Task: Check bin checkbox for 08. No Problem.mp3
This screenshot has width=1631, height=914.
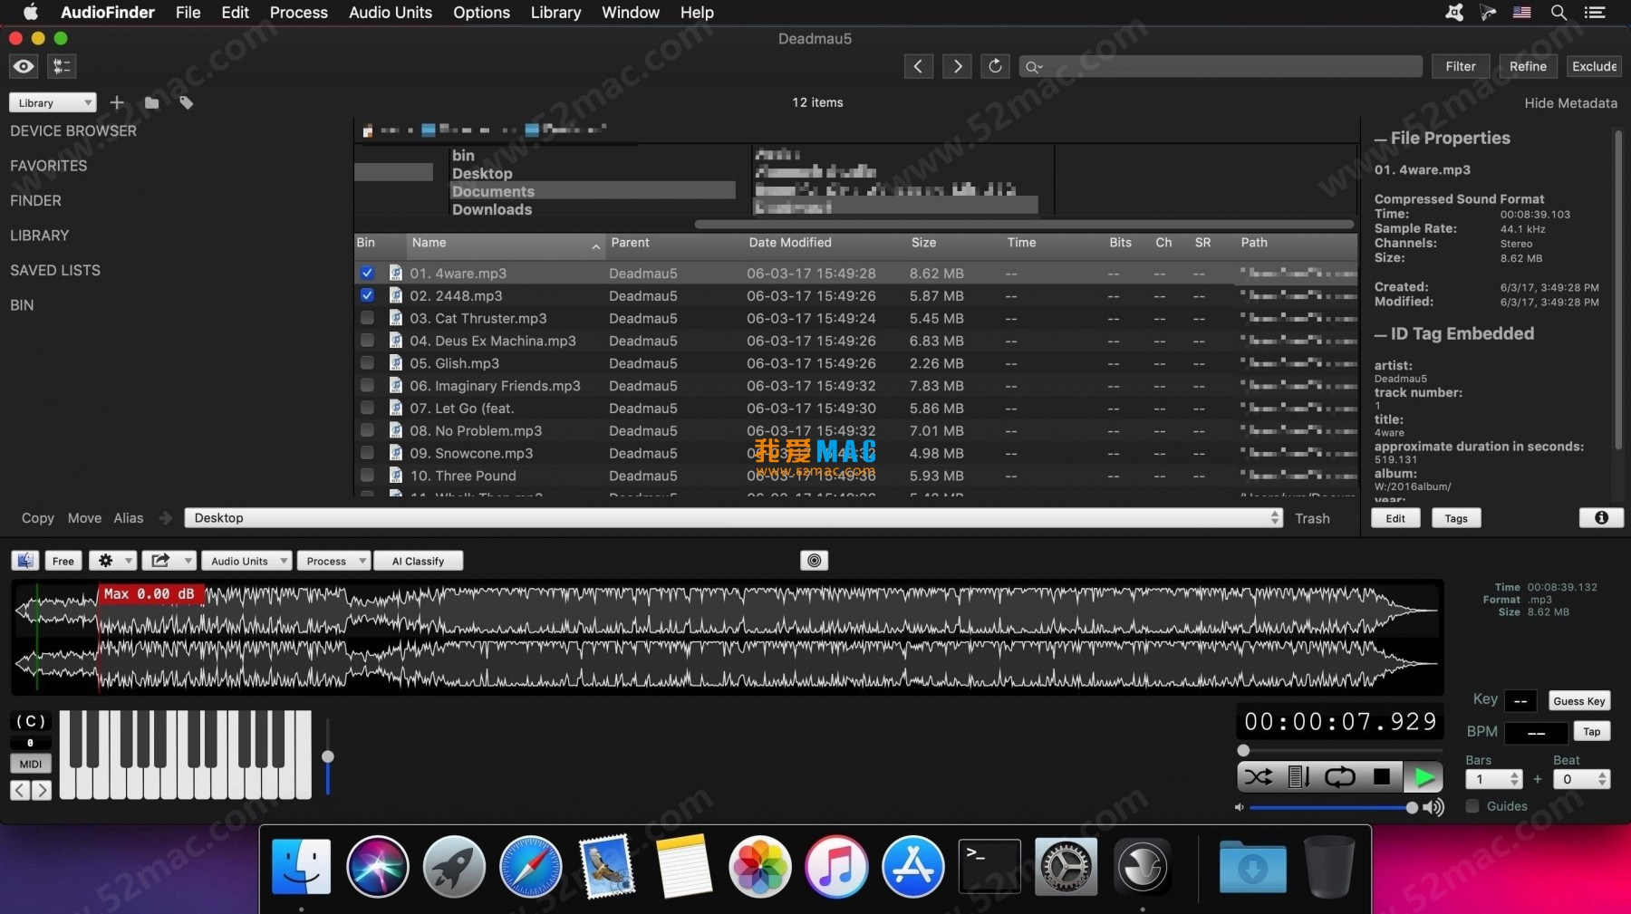Action: pos(367,430)
